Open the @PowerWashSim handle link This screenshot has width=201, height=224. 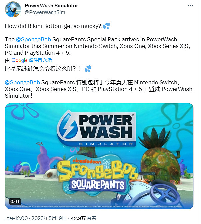tap(45, 12)
